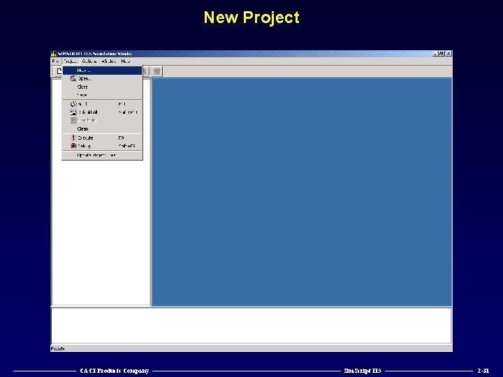Click the Open project icon in menu
This screenshot has height=377, width=503.
click(73, 78)
